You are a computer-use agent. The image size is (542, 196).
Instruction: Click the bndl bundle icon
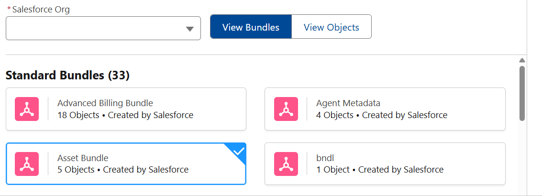pyautogui.click(x=286, y=164)
